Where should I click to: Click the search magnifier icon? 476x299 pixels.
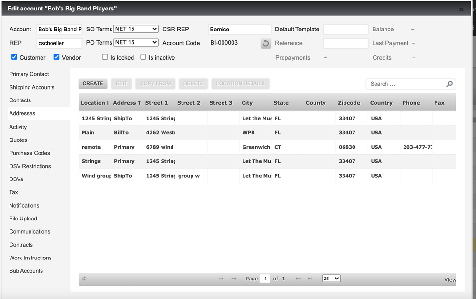pos(450,84)
